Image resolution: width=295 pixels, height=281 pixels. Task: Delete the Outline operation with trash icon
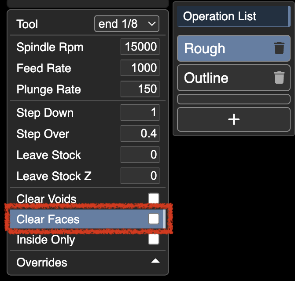click(x=279, y=78)
